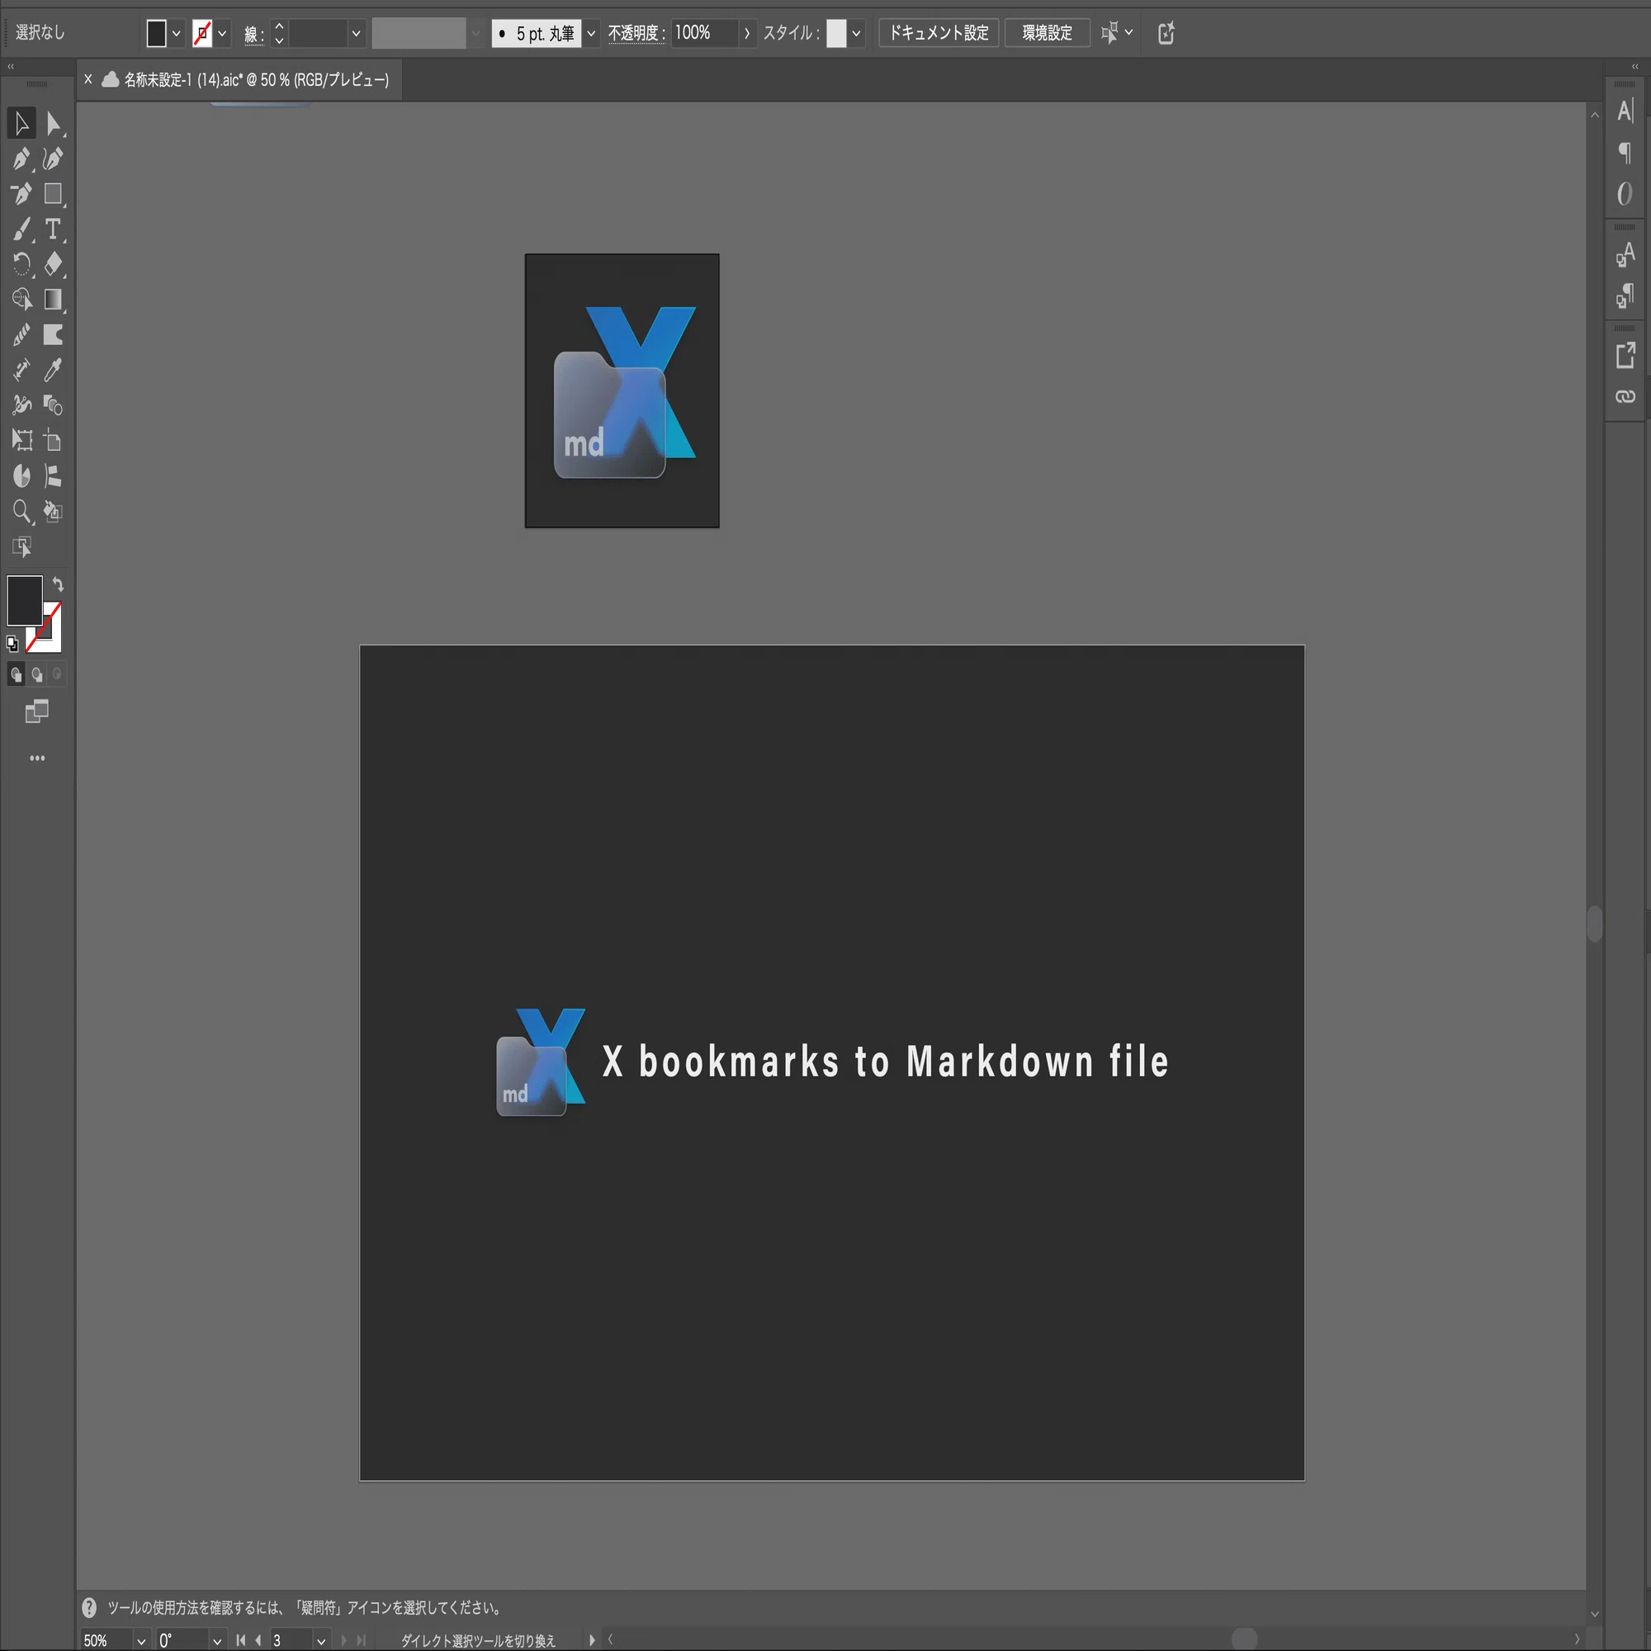Viewport: 1651px width, 1651px height.
Task: Select the Zoom magnifier tool
Action: coord(21,512)
